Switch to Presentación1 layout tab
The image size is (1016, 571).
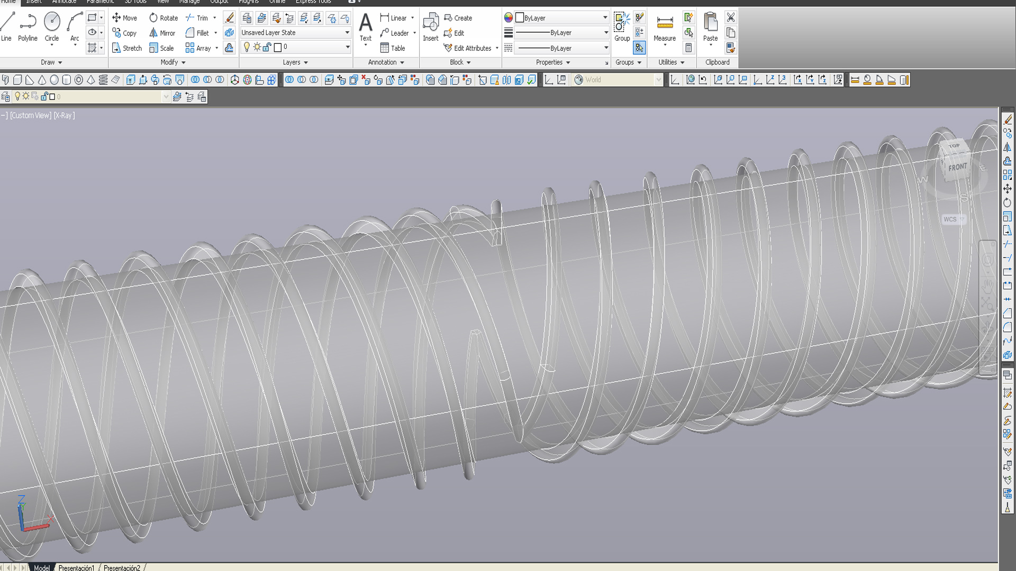[x=76, y=567]
